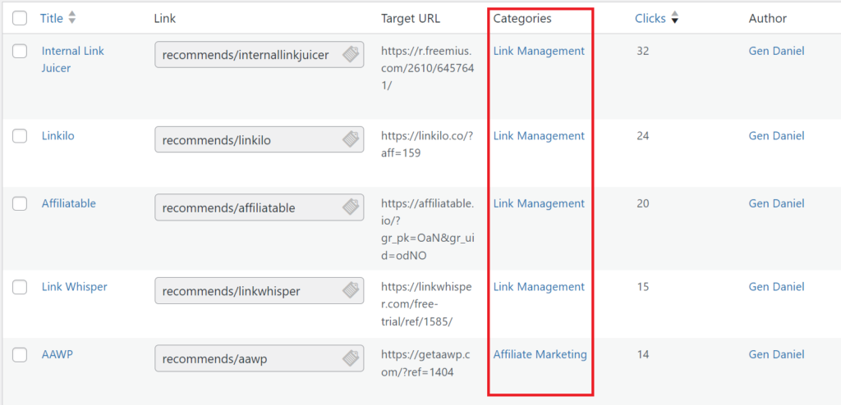Open the Affiliatable title link
This screenshot has height=405, width=841.
(x=69, y=203)
